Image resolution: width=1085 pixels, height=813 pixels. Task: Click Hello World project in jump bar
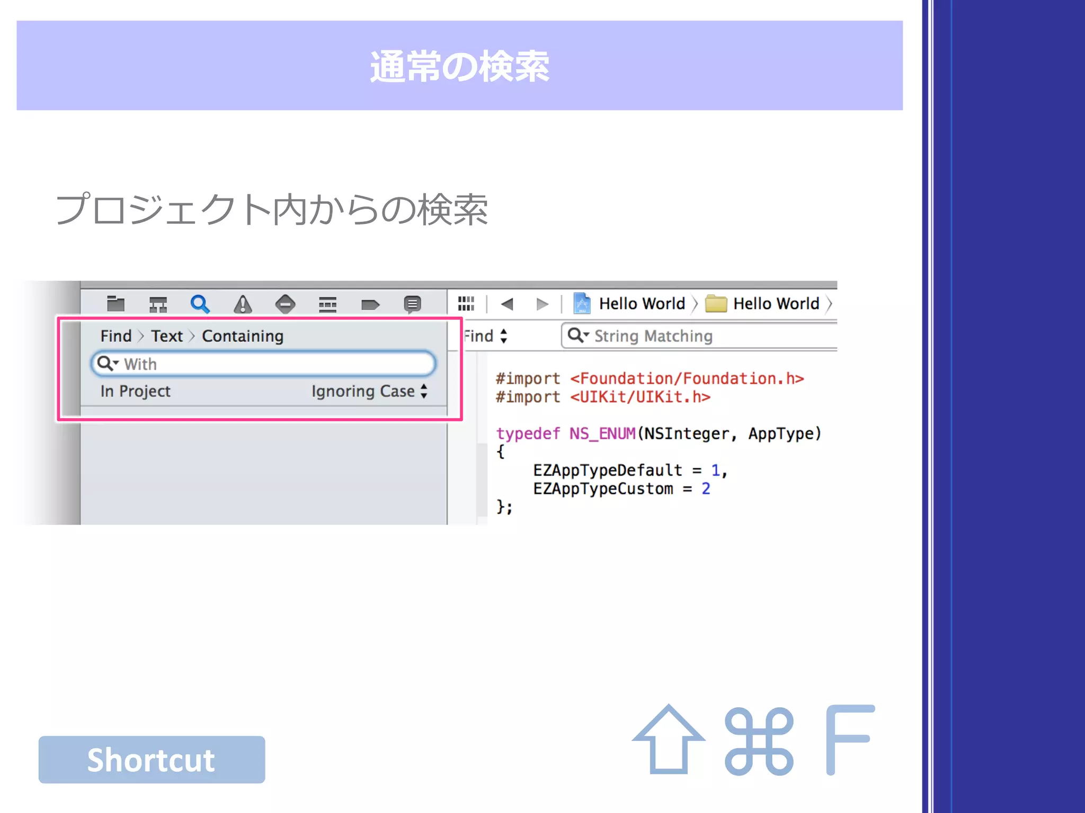[x=642, y=304]
